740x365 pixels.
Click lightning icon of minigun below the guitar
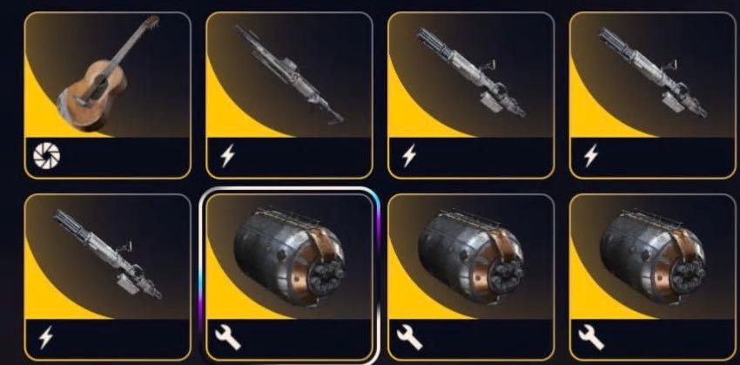[46, 337]
